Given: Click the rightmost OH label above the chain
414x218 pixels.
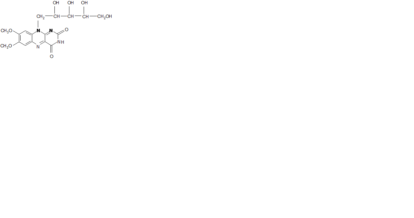Looking at the screenshot, I should (85, 3).
